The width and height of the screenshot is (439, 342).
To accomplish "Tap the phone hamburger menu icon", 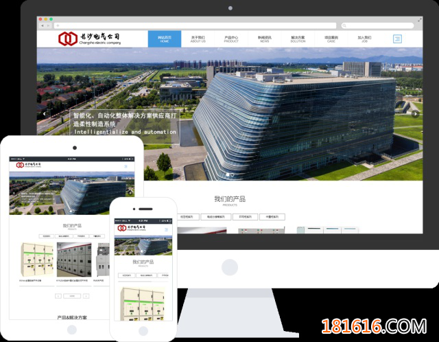I will (x=167, y=229).
